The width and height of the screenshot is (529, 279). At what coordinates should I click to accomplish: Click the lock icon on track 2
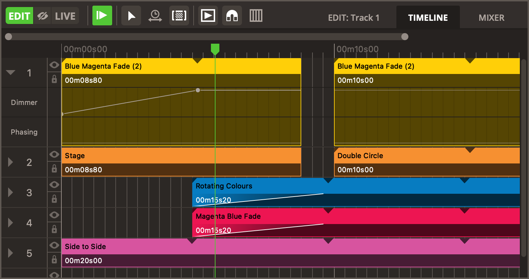pyautogui.click(x=54, y=169)
